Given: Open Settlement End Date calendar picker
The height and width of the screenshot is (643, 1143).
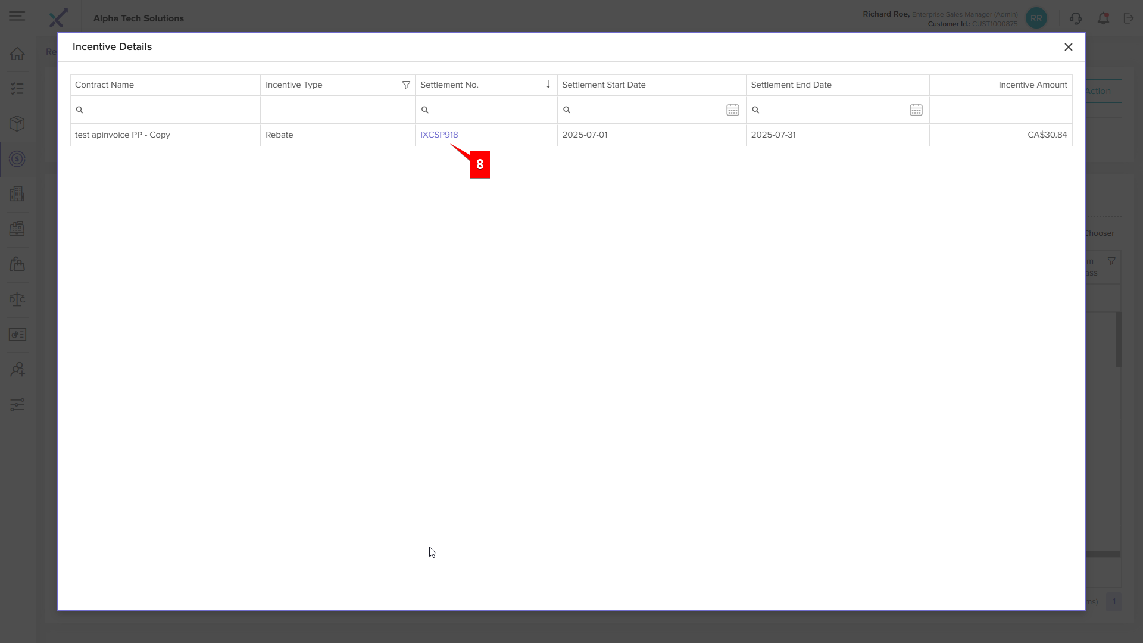Looking at the screenshot, I should point(916,110).
